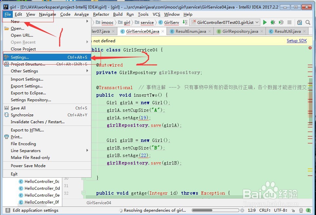Click the Save All disk icon
This screenshot has width=316, height=215.
click(7, 108)
